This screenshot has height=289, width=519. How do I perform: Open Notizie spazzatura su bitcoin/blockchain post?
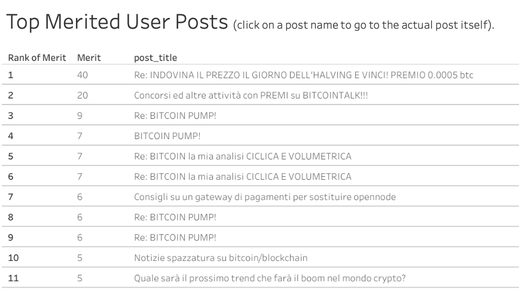[221, 258]
